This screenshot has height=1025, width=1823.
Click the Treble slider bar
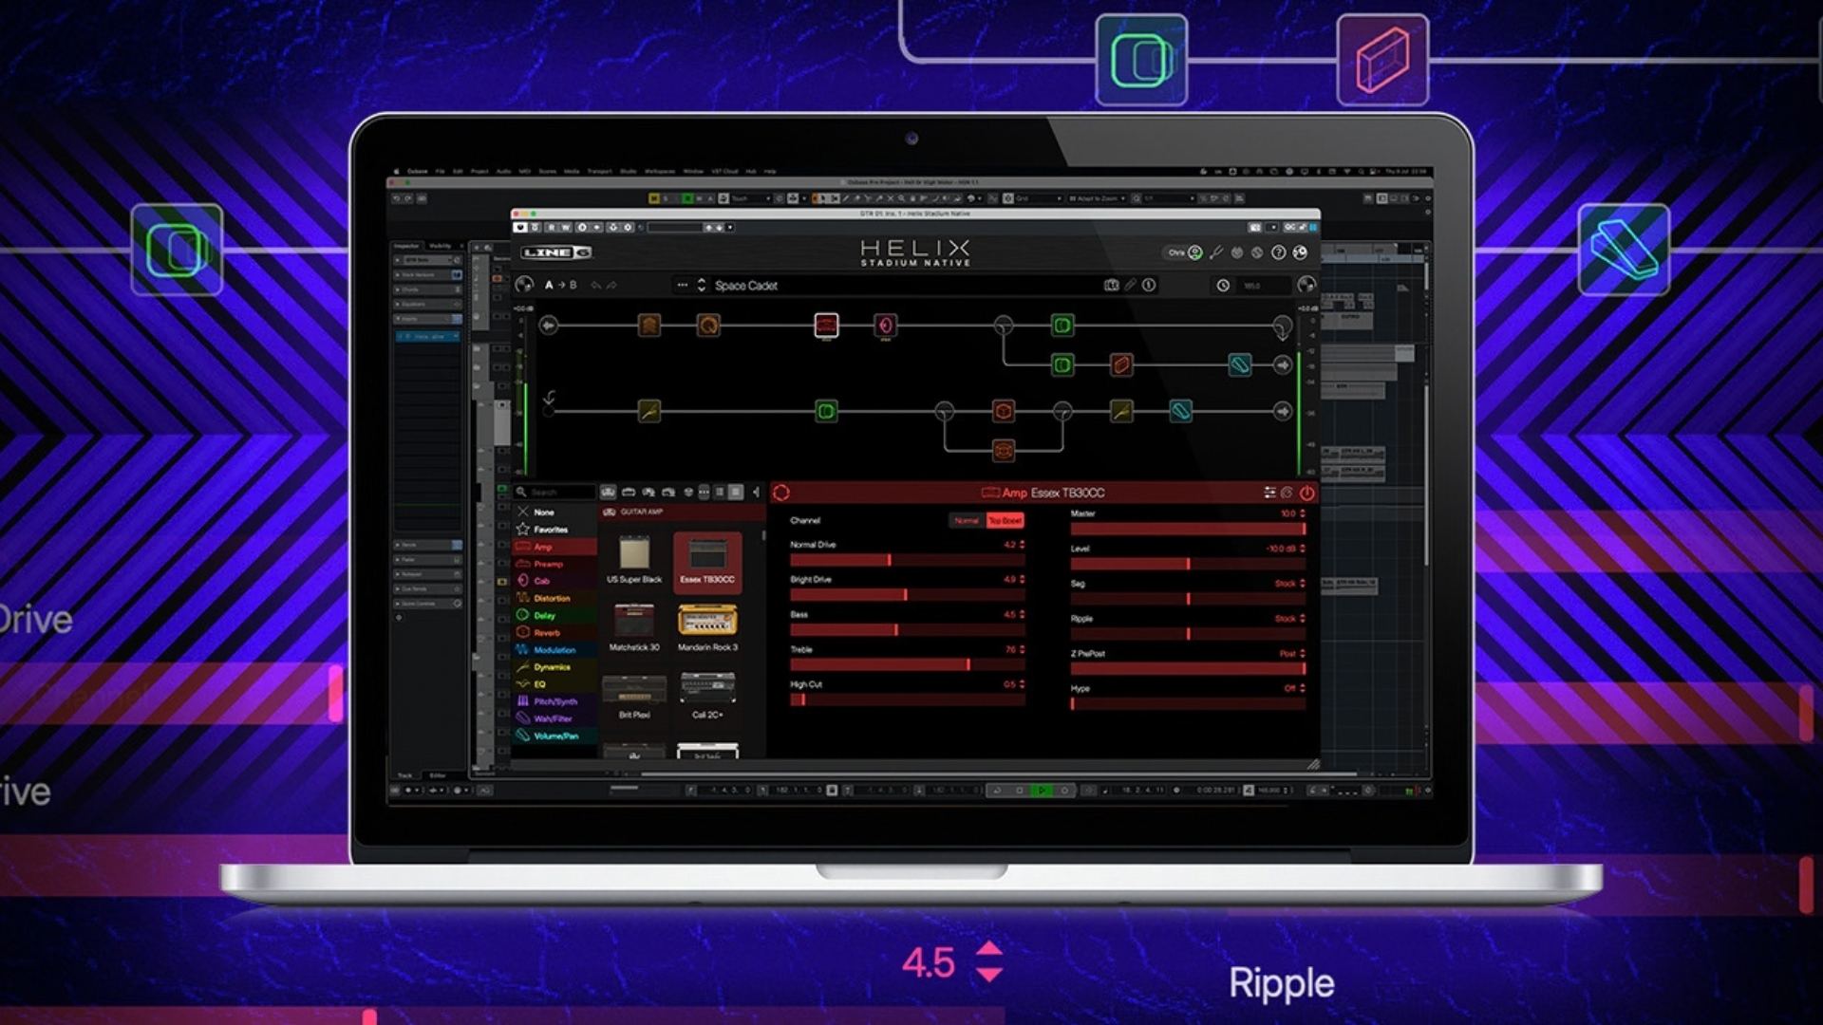pyautogui.click(x=908, y=664)
